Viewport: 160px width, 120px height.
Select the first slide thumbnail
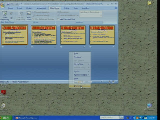14,35
